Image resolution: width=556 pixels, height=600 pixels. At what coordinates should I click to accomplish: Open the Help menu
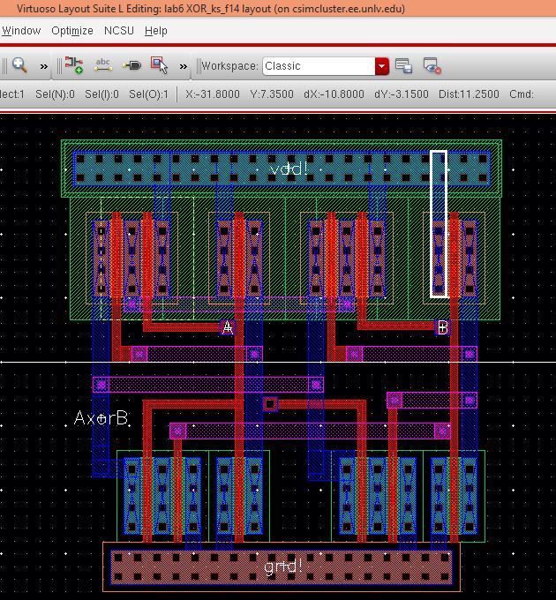click(x=156, y=30)
